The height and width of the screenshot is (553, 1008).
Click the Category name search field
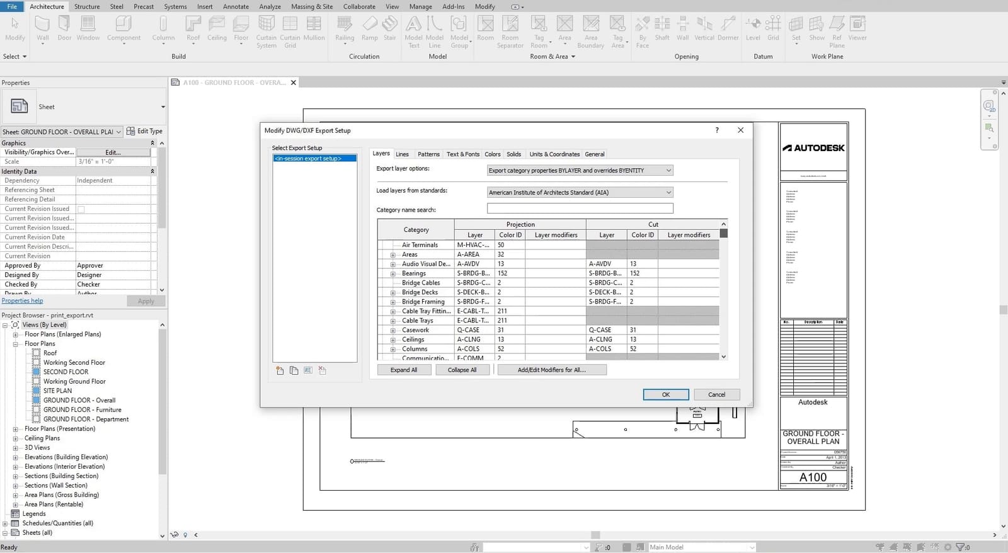580,208
